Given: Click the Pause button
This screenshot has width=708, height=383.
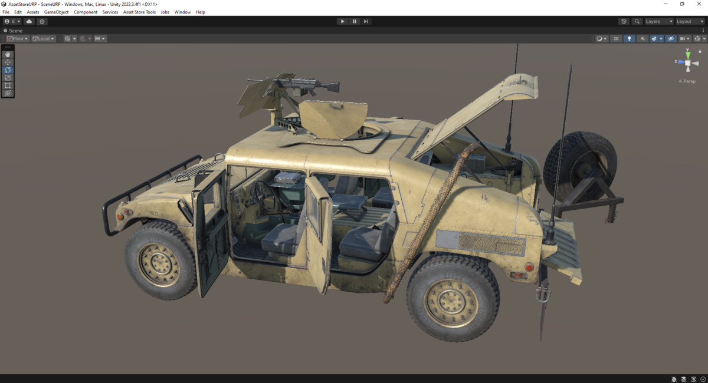Looking at the screenshot, I should point(355,21).
